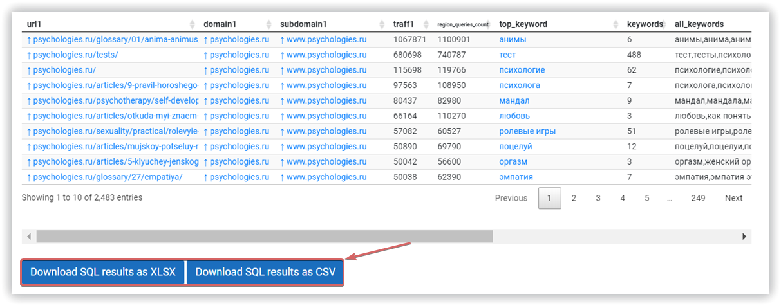Screen dimensions: 781x306
Task: Select region queries count 1100901
Action: [x=454, y=39]
